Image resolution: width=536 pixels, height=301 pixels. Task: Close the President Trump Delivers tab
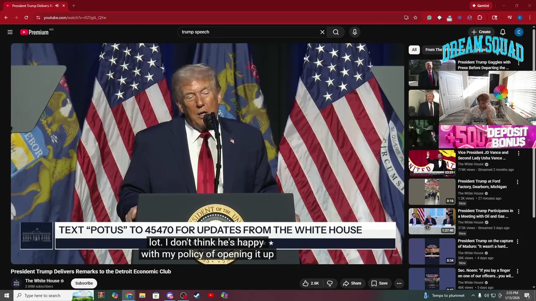(x=63, y=6)
